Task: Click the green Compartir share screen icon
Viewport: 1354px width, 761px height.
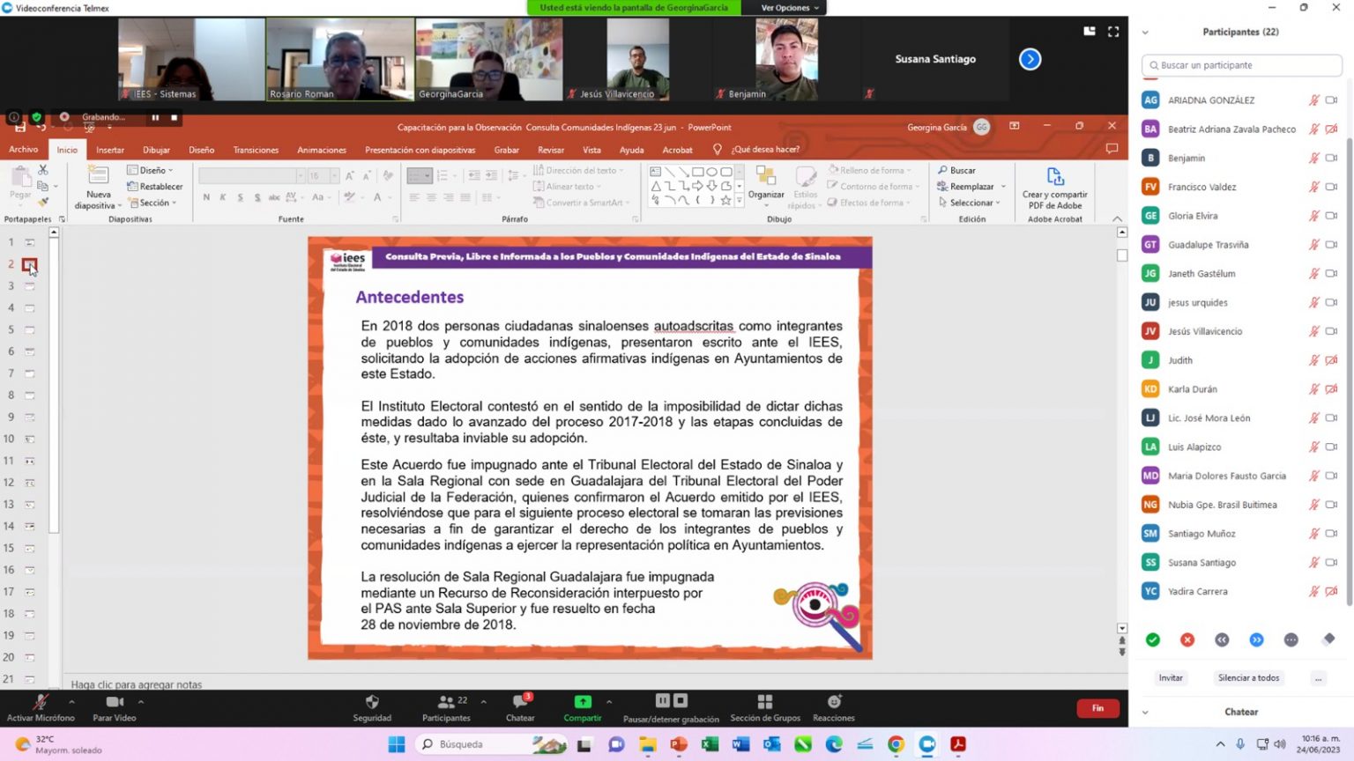Action: tap(583, 702)
